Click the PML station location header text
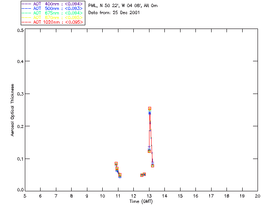The height and width of the screenshot is (212, 265). click(x=123, y=6)
